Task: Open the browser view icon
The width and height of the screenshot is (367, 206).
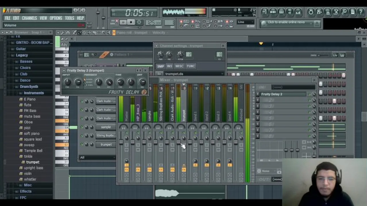Action: click(x=289, y=12)
